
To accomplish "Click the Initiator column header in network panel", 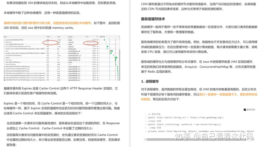I will pyautogui.click(x=70, y=37).
